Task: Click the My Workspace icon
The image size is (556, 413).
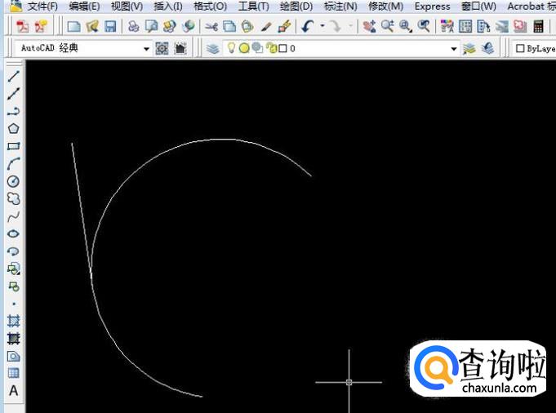Action: coord(180,48)
